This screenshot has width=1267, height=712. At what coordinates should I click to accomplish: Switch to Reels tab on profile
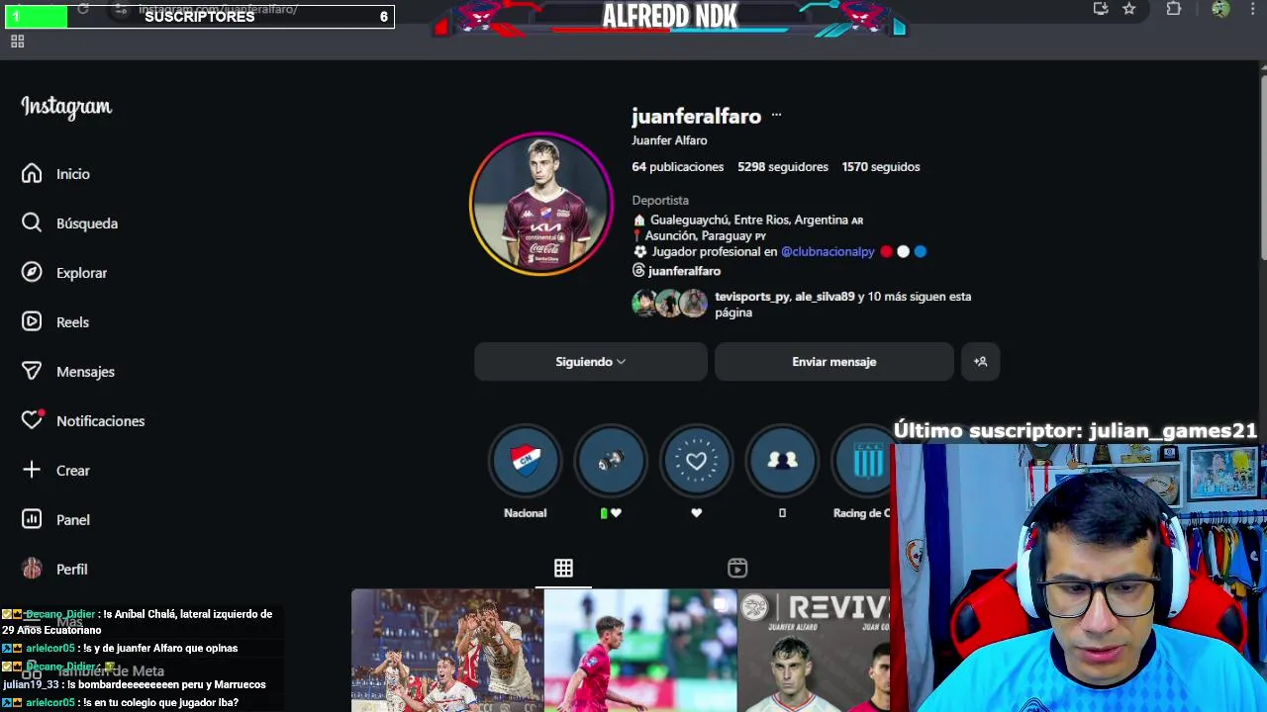click(x=737, y=568)
